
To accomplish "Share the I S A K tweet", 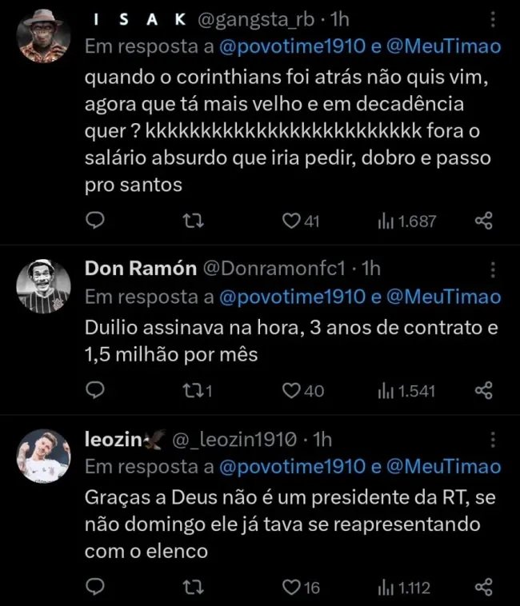I will tap(483, 221).
